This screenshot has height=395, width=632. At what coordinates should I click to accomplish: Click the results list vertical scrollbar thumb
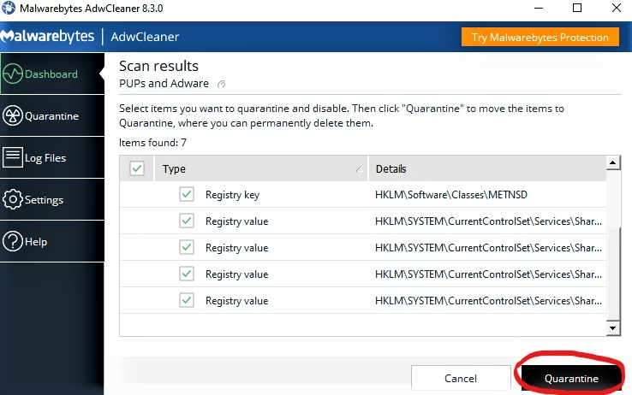point(612,274)
